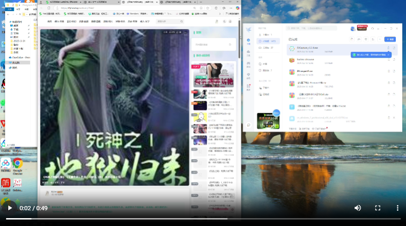Click the open-folder toolbar icon in Xunlei
The image size is (406, 226).
point(359,39)
